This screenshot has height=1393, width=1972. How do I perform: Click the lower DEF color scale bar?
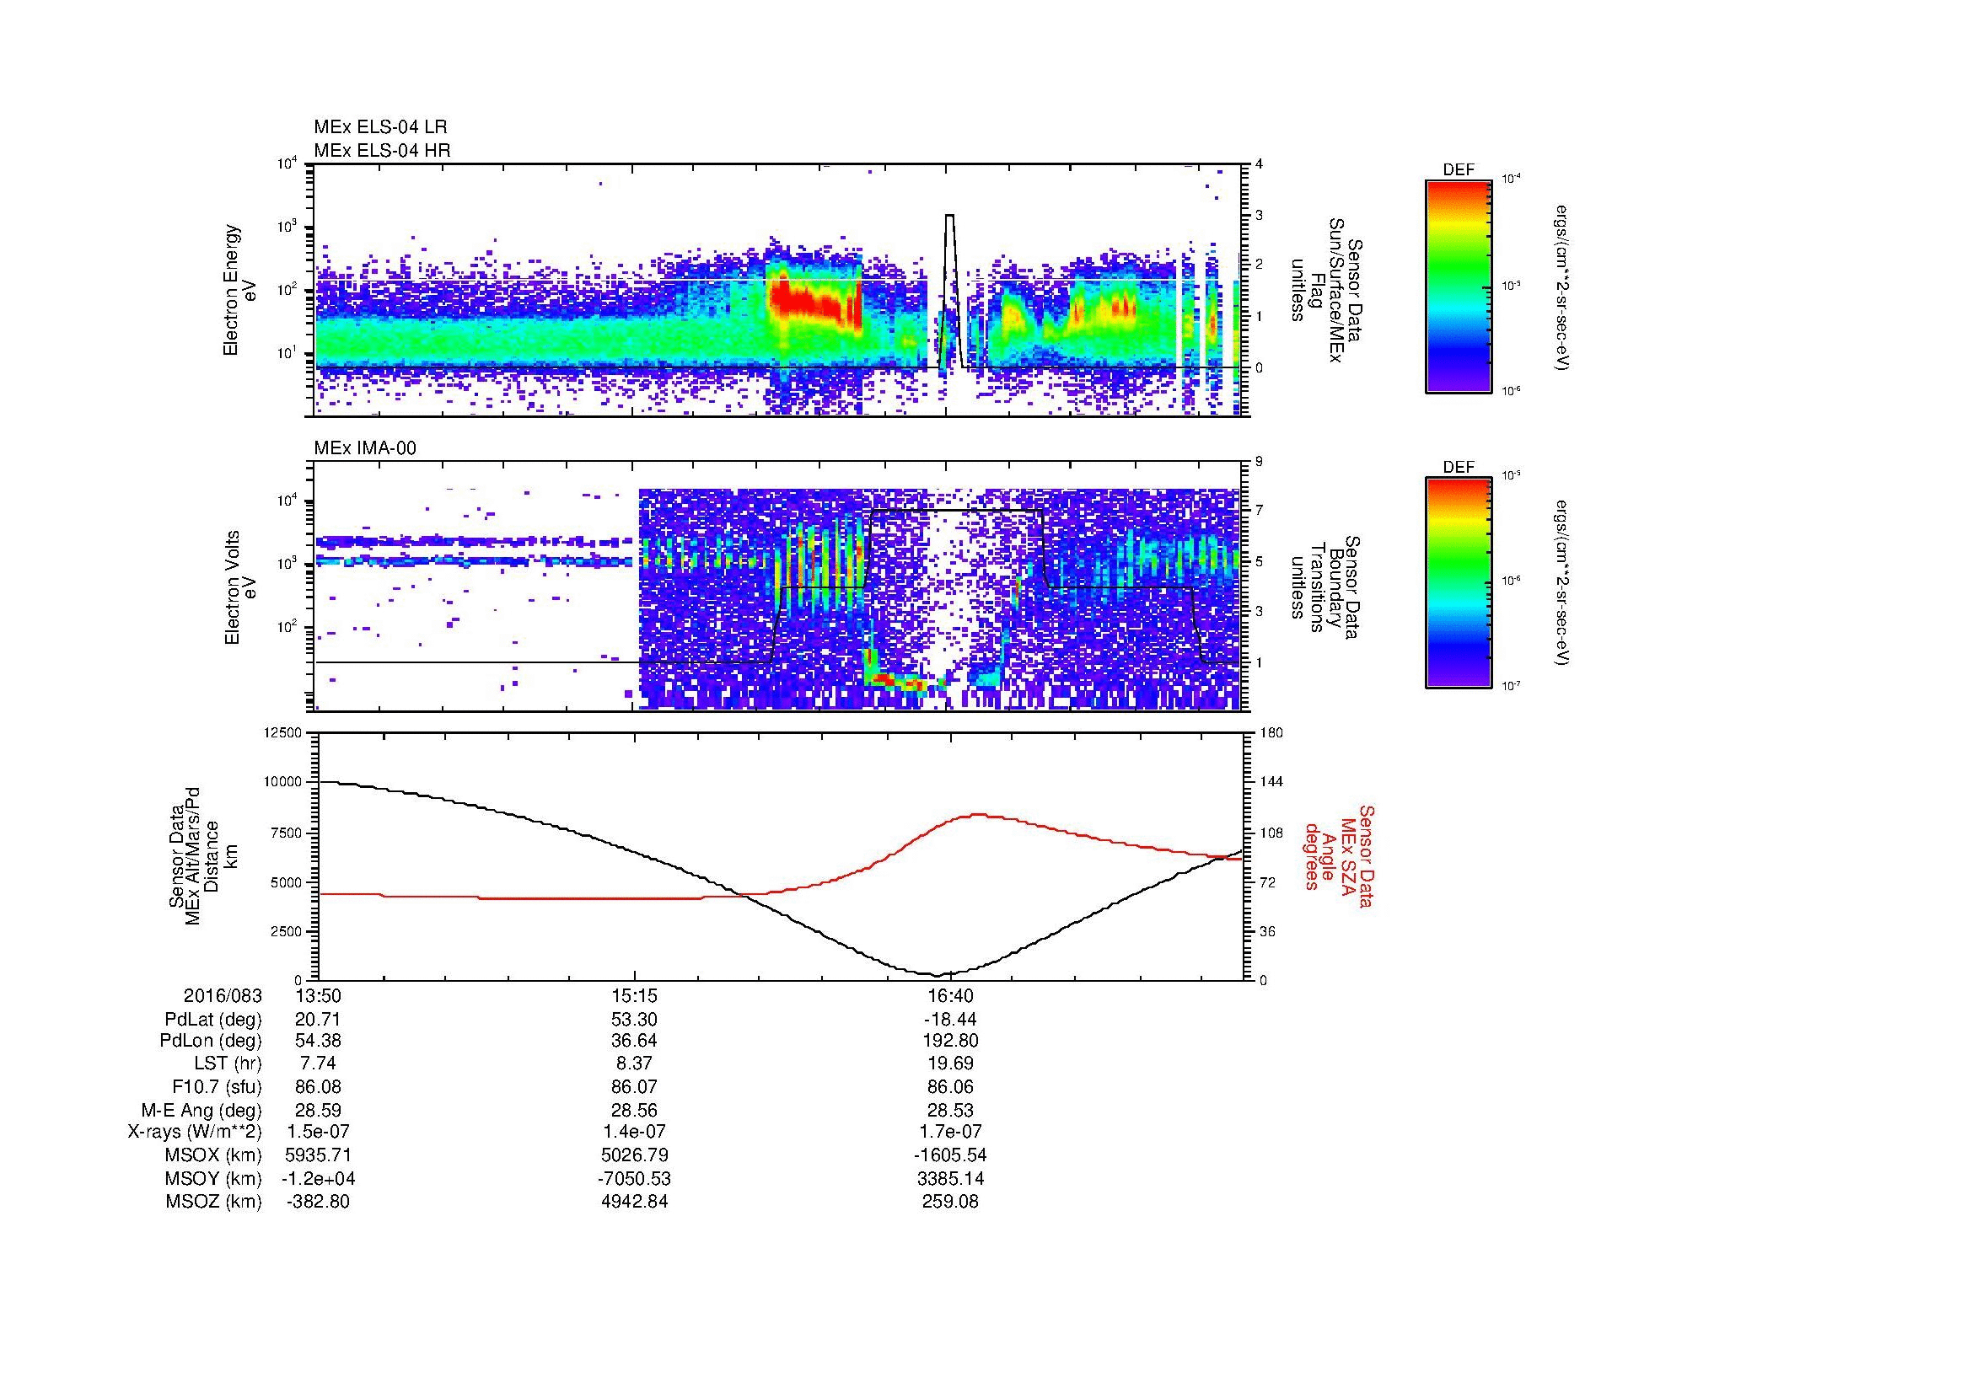(x=1458, y=583)
